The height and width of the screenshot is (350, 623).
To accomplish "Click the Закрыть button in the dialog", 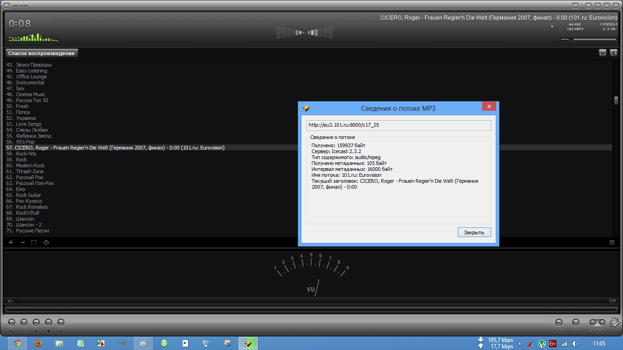I will (474, 232).
